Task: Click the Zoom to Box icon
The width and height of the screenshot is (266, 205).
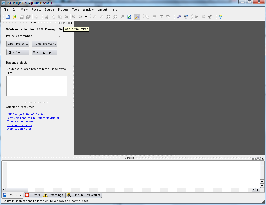Action: [122, 17]
